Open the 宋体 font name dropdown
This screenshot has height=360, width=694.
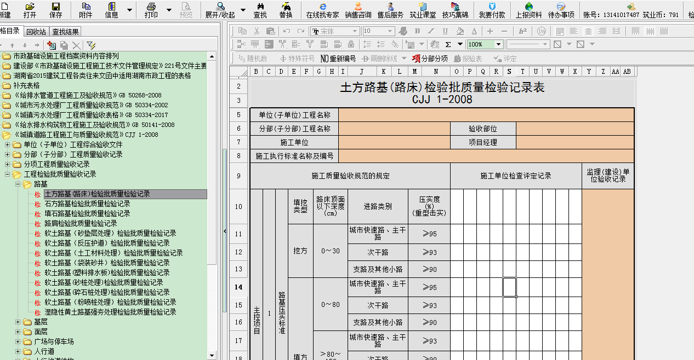pyautogui.click(x=355, y=31)
